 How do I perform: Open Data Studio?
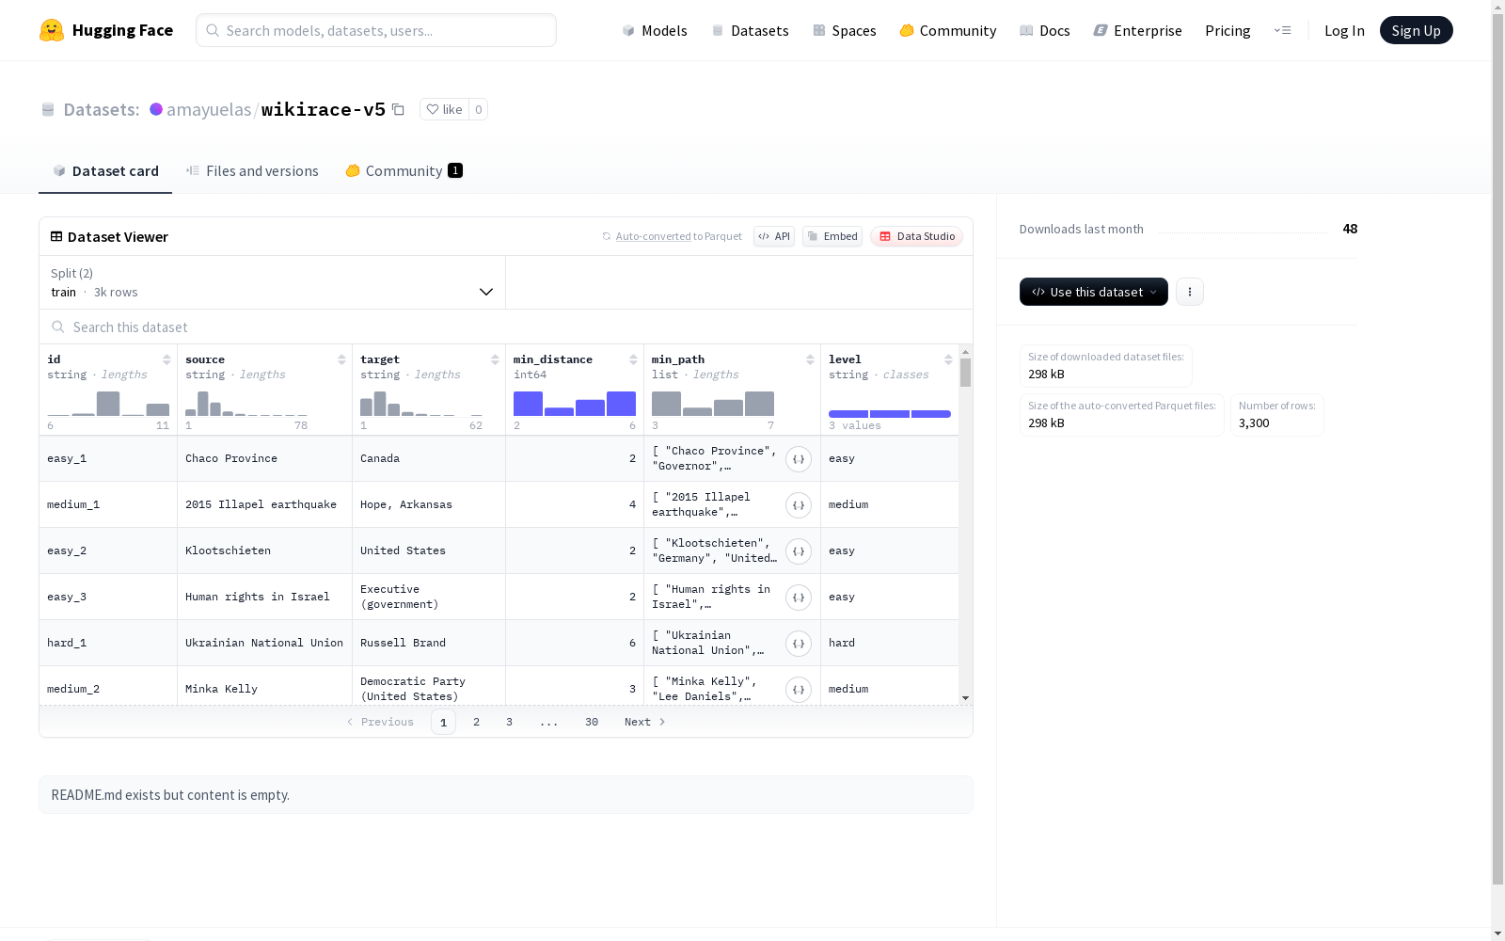coord(916,236)
